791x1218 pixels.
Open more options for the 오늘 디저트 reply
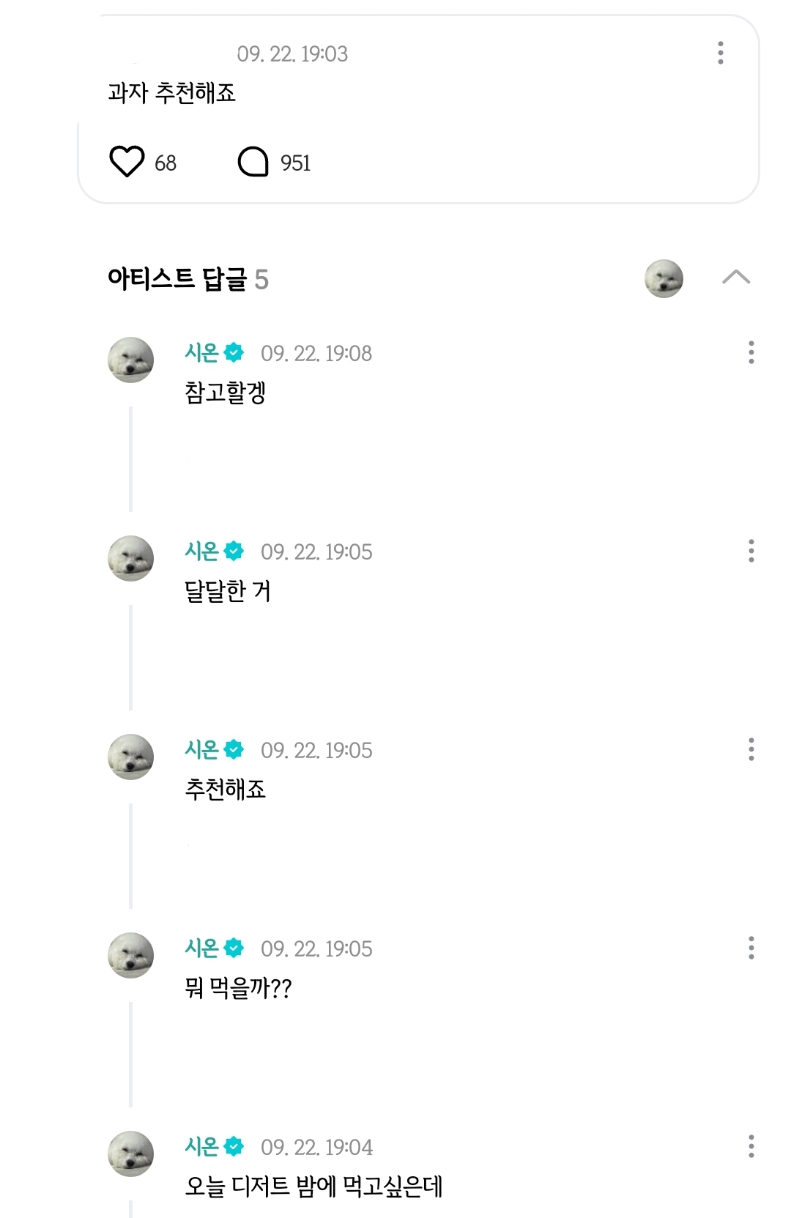751,1146
